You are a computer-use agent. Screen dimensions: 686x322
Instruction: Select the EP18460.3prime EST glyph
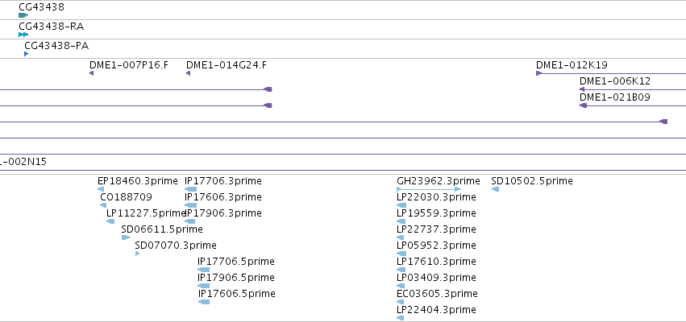[x=101, y=189]
